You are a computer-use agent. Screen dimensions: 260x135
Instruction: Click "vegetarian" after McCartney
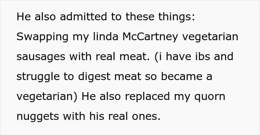[x=210, y=37]
